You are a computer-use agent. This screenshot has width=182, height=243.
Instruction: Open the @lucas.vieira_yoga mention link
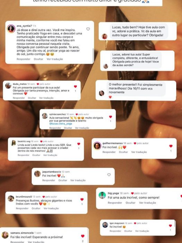[61, 124]
